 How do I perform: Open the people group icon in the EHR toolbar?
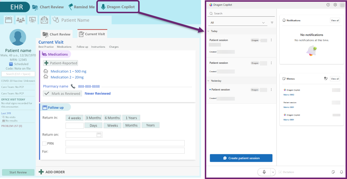tap(20, 20)
